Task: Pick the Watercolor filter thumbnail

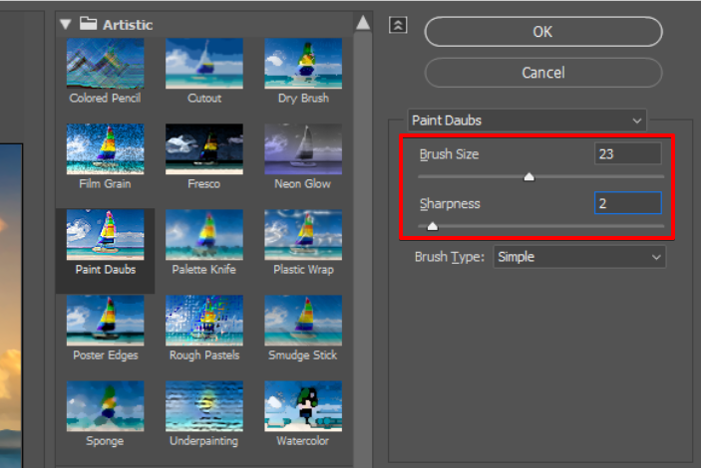Action: (x=303, y=406)
